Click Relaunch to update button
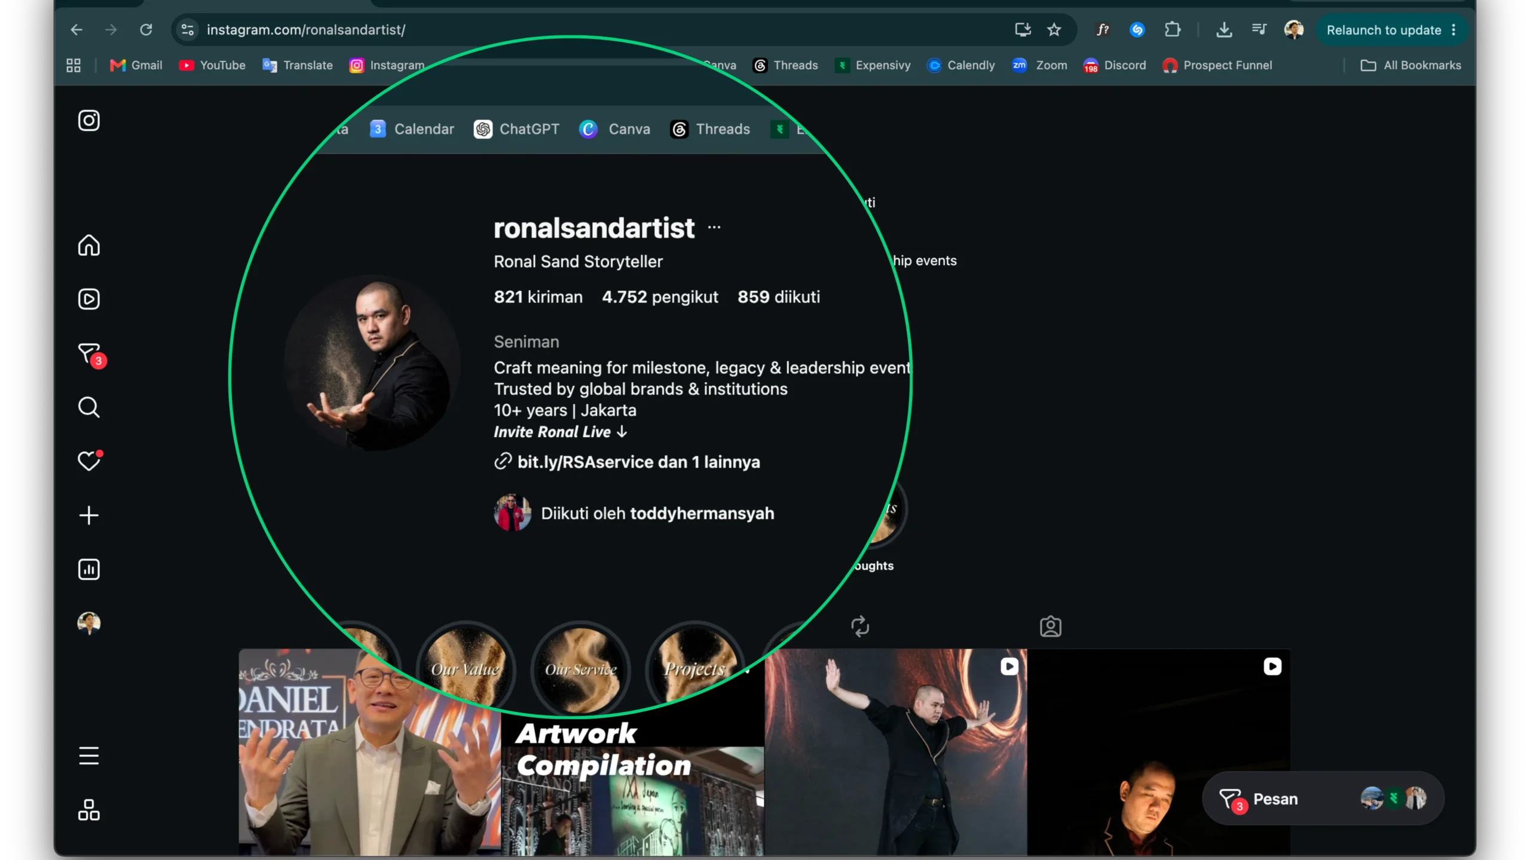This screenshot has height=860, width=1530. click(1384, 30)
